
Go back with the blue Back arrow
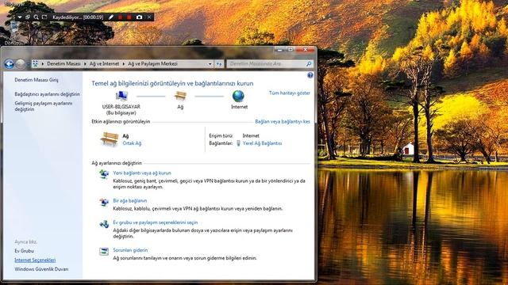9,64
